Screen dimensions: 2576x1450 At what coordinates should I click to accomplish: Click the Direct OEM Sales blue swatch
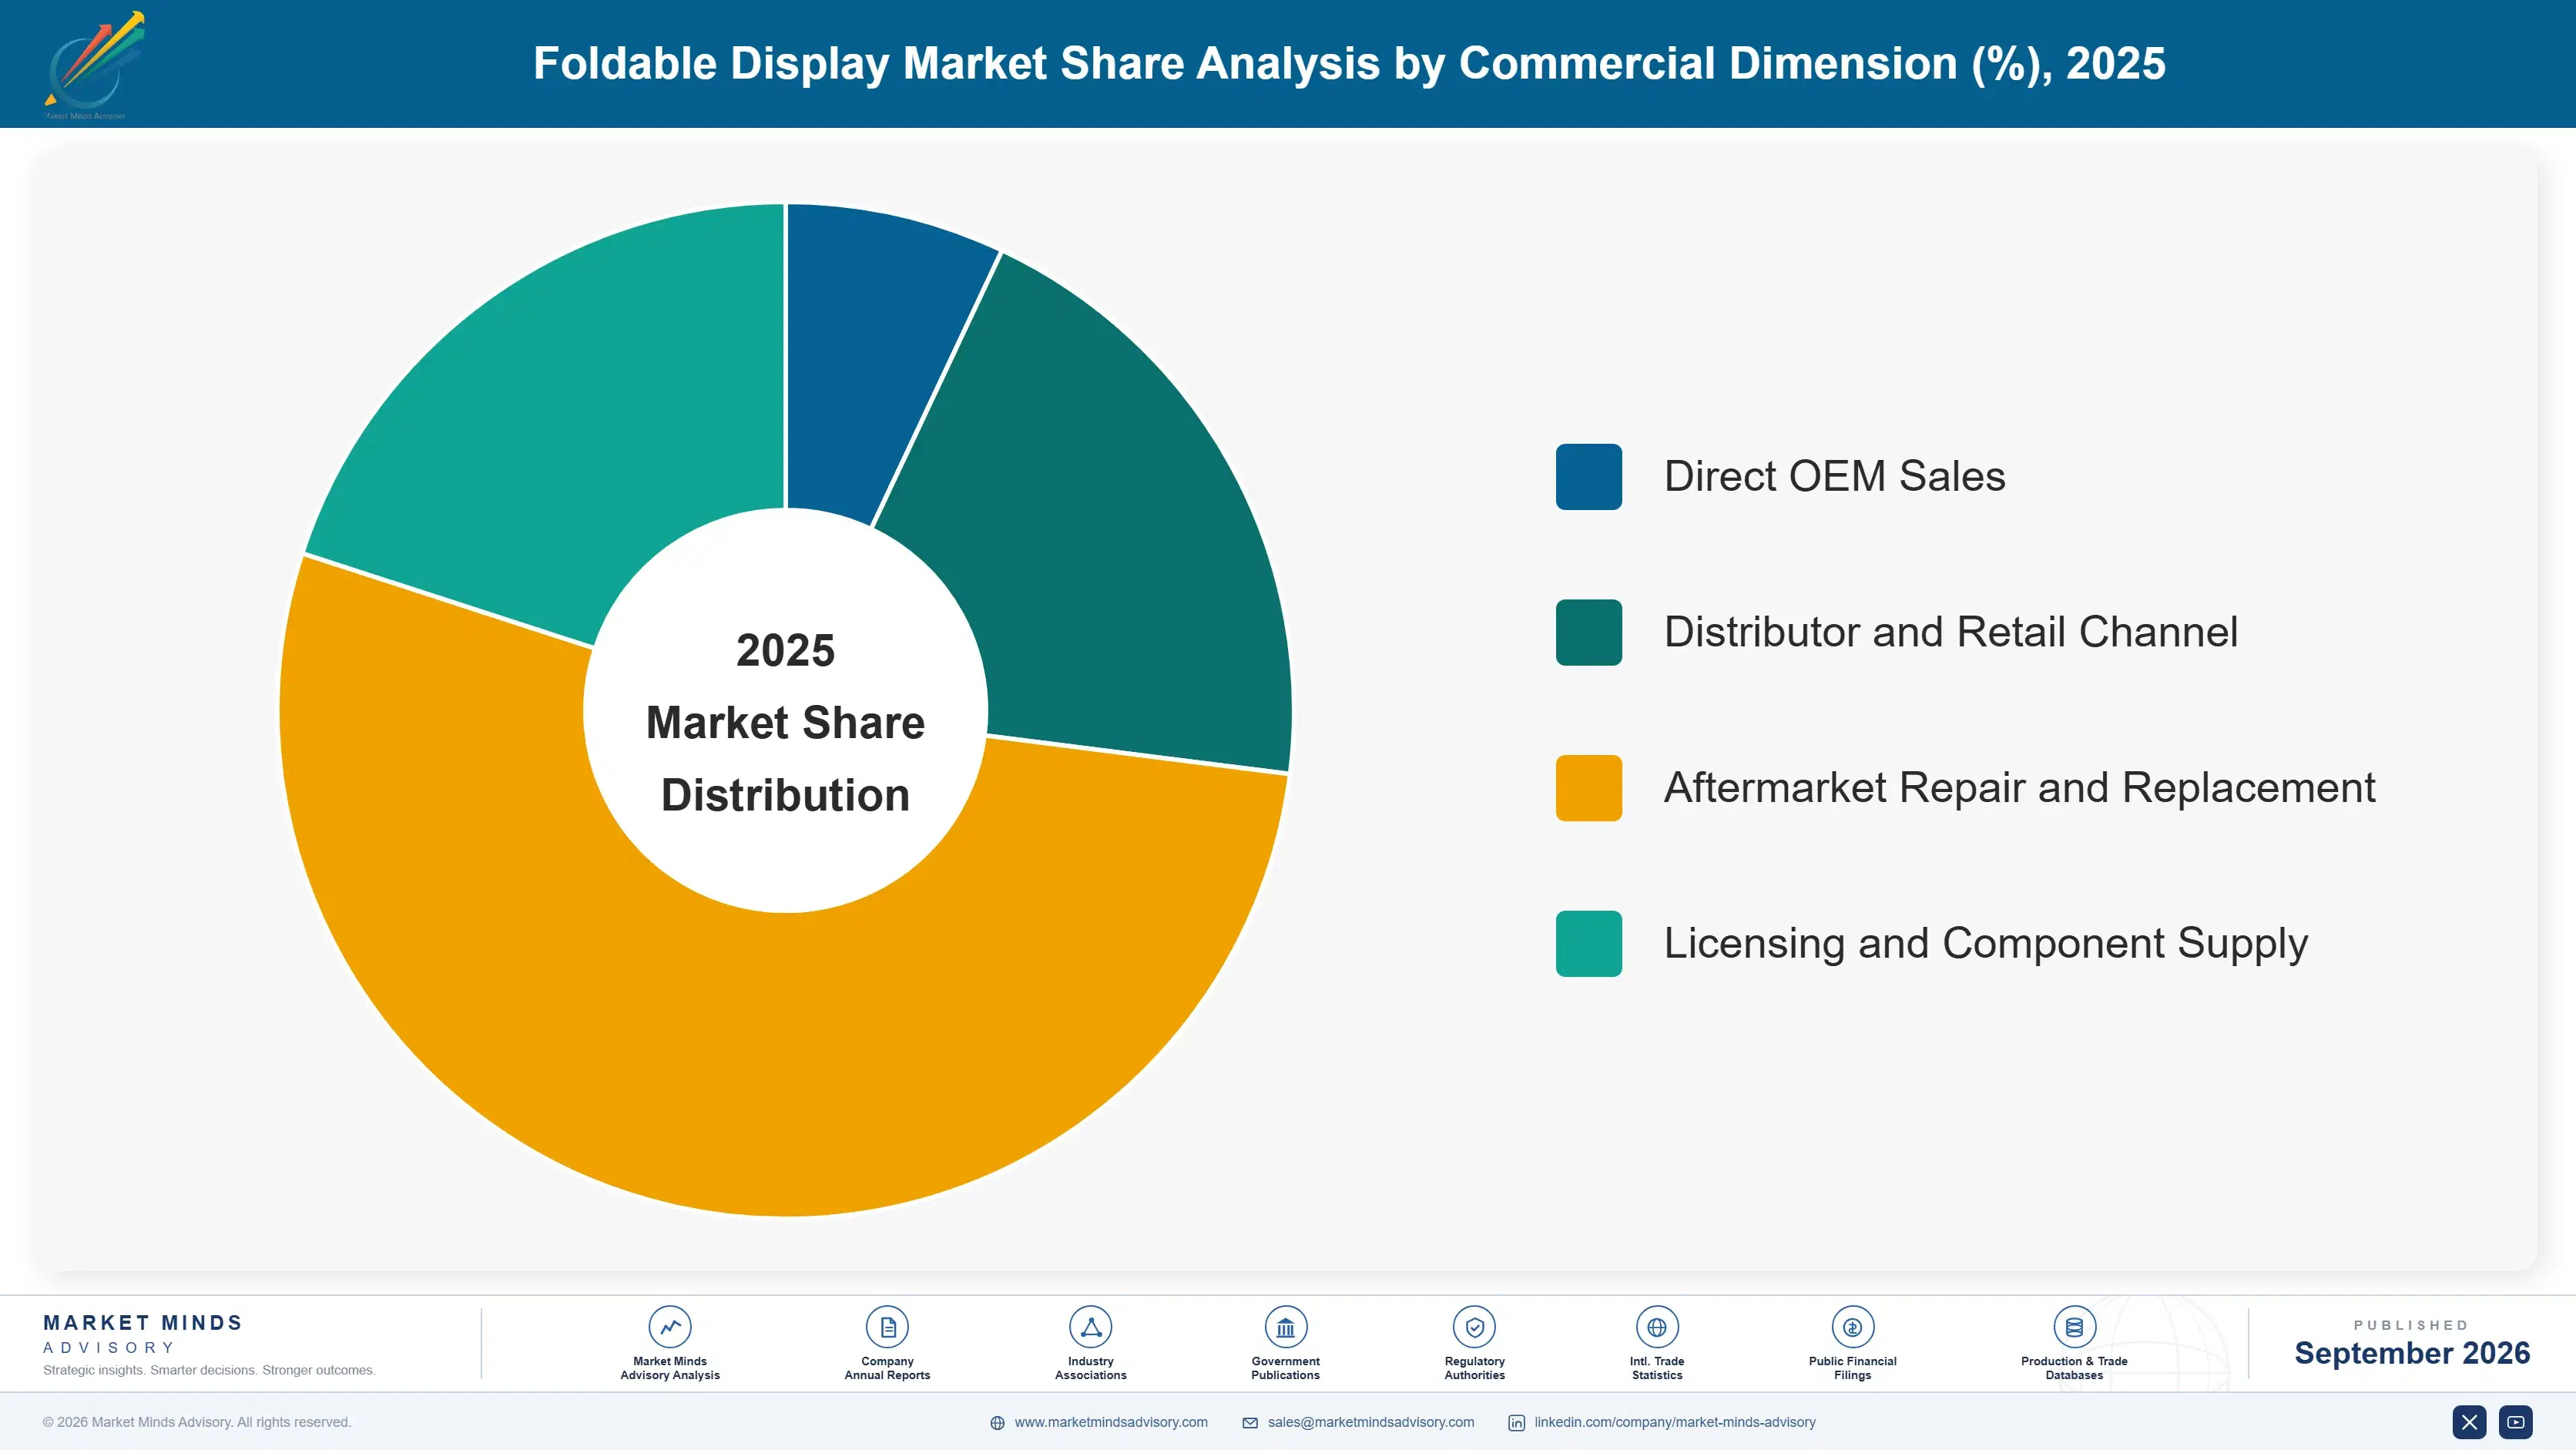1588,477
